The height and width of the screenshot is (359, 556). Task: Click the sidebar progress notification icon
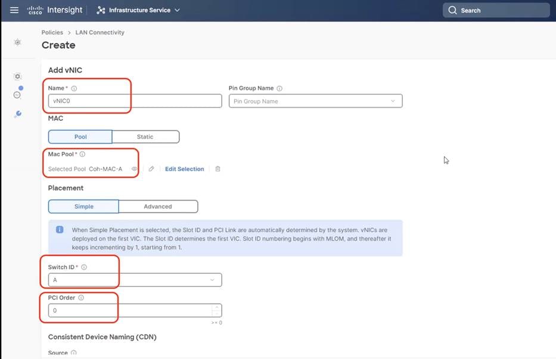pyautogui.click(x=18, y=93)
